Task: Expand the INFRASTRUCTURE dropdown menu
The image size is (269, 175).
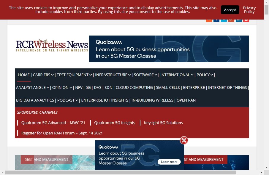Action: pyautogui.click(x=113, y=75)
